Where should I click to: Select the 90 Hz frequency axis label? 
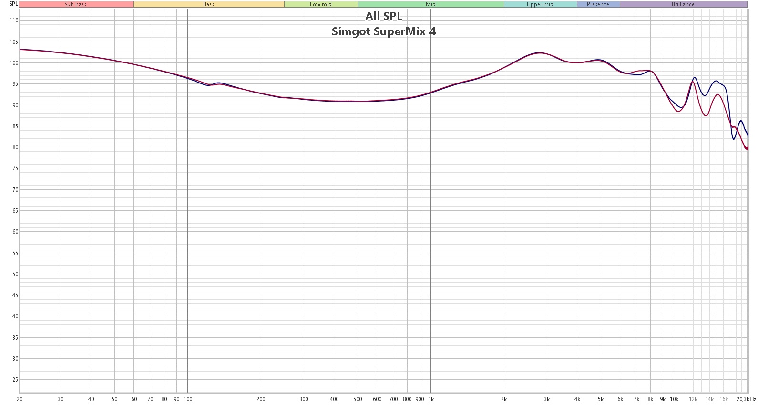[176, 399]
